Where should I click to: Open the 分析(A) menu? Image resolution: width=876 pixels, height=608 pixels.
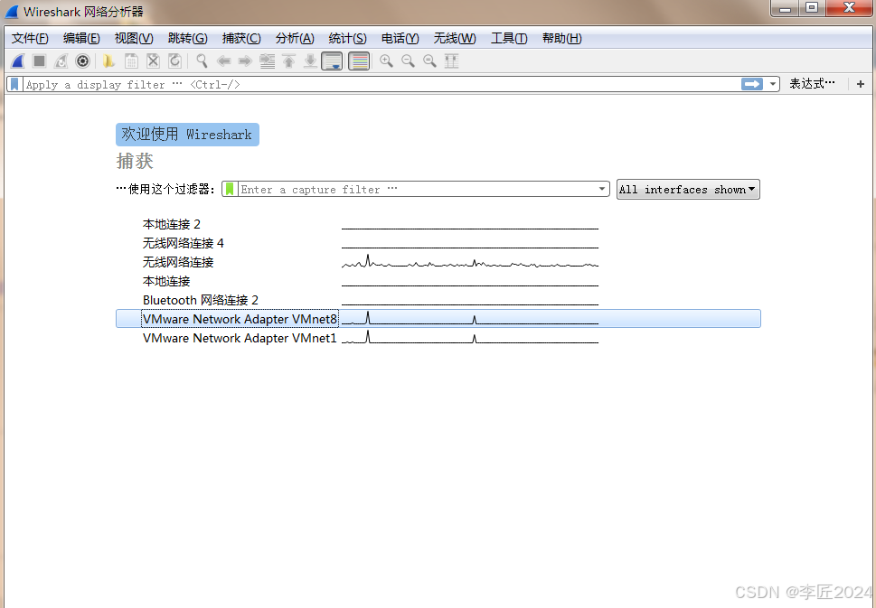(295, 38)
